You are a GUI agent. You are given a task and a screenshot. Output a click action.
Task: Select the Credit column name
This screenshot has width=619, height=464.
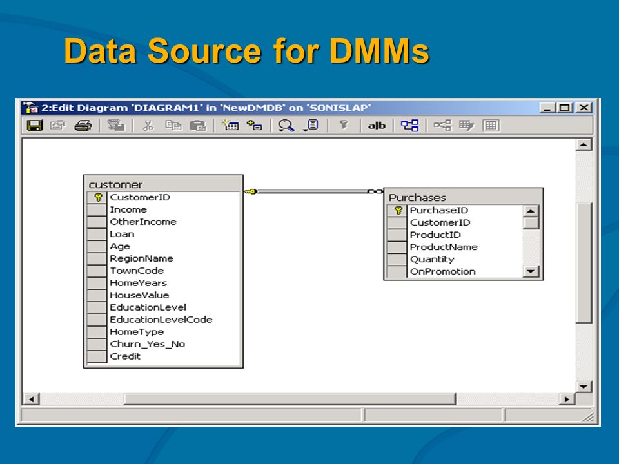pos(124,356)
